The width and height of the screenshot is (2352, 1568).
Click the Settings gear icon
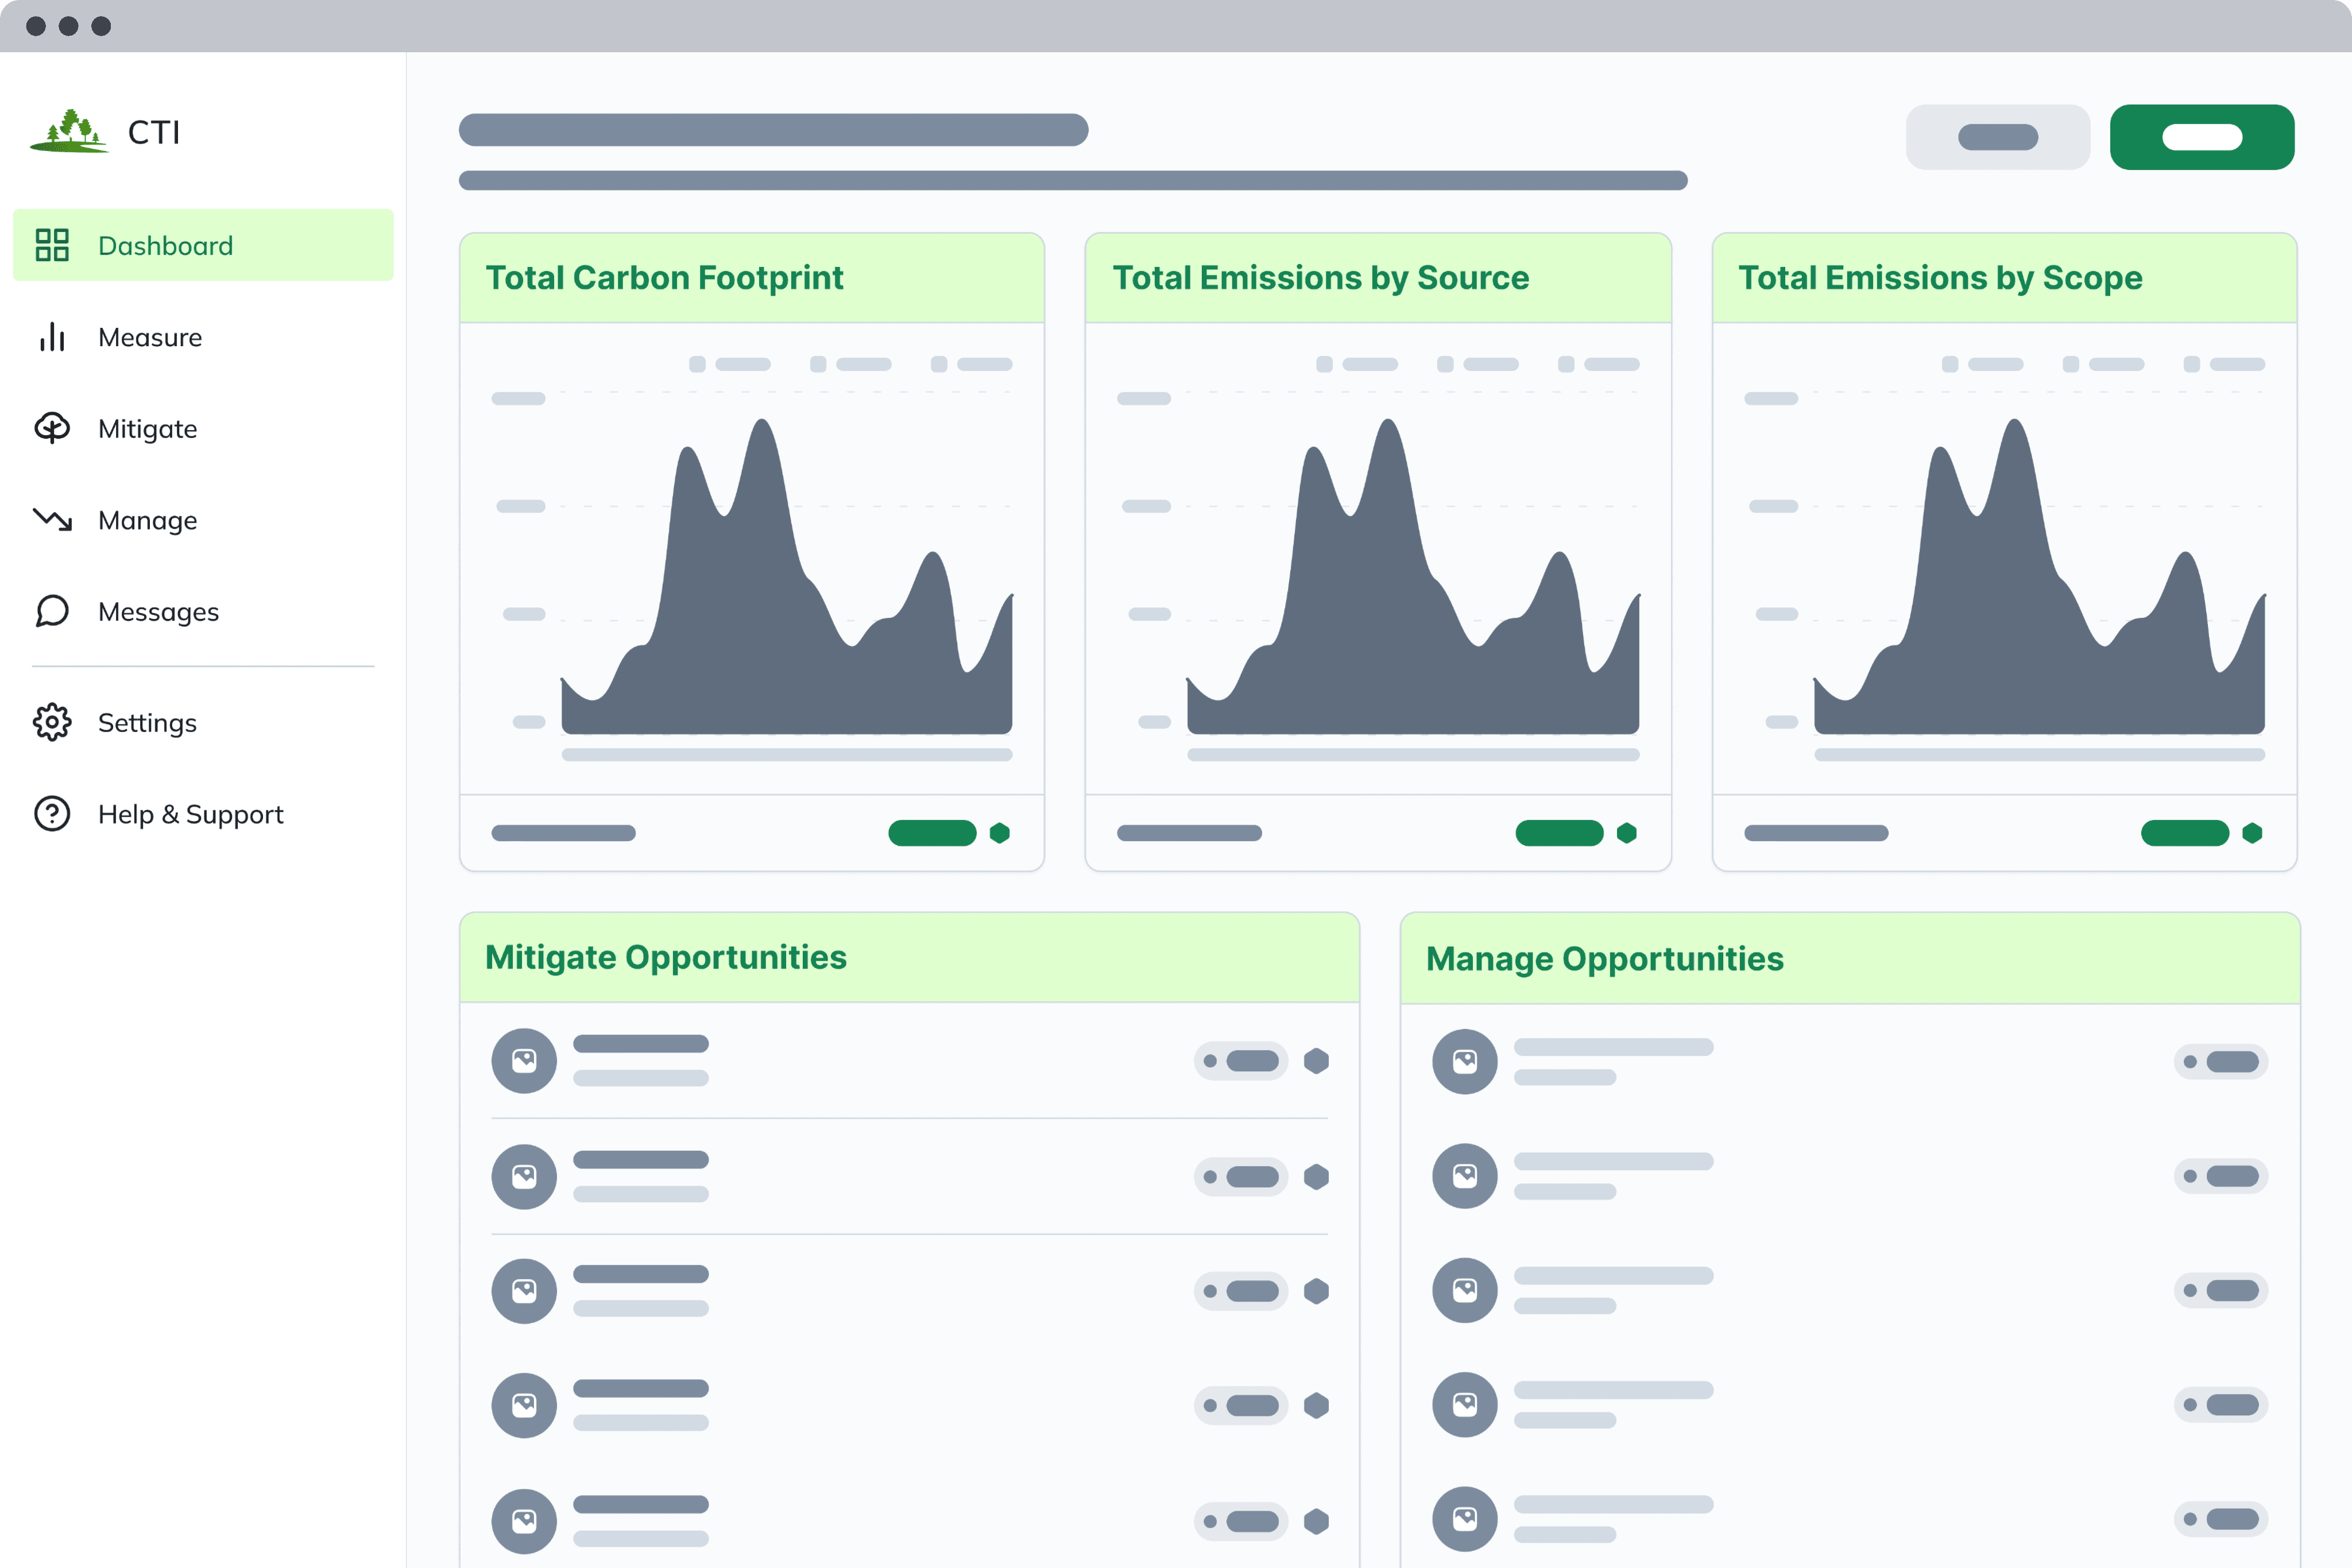click(52, 722)
